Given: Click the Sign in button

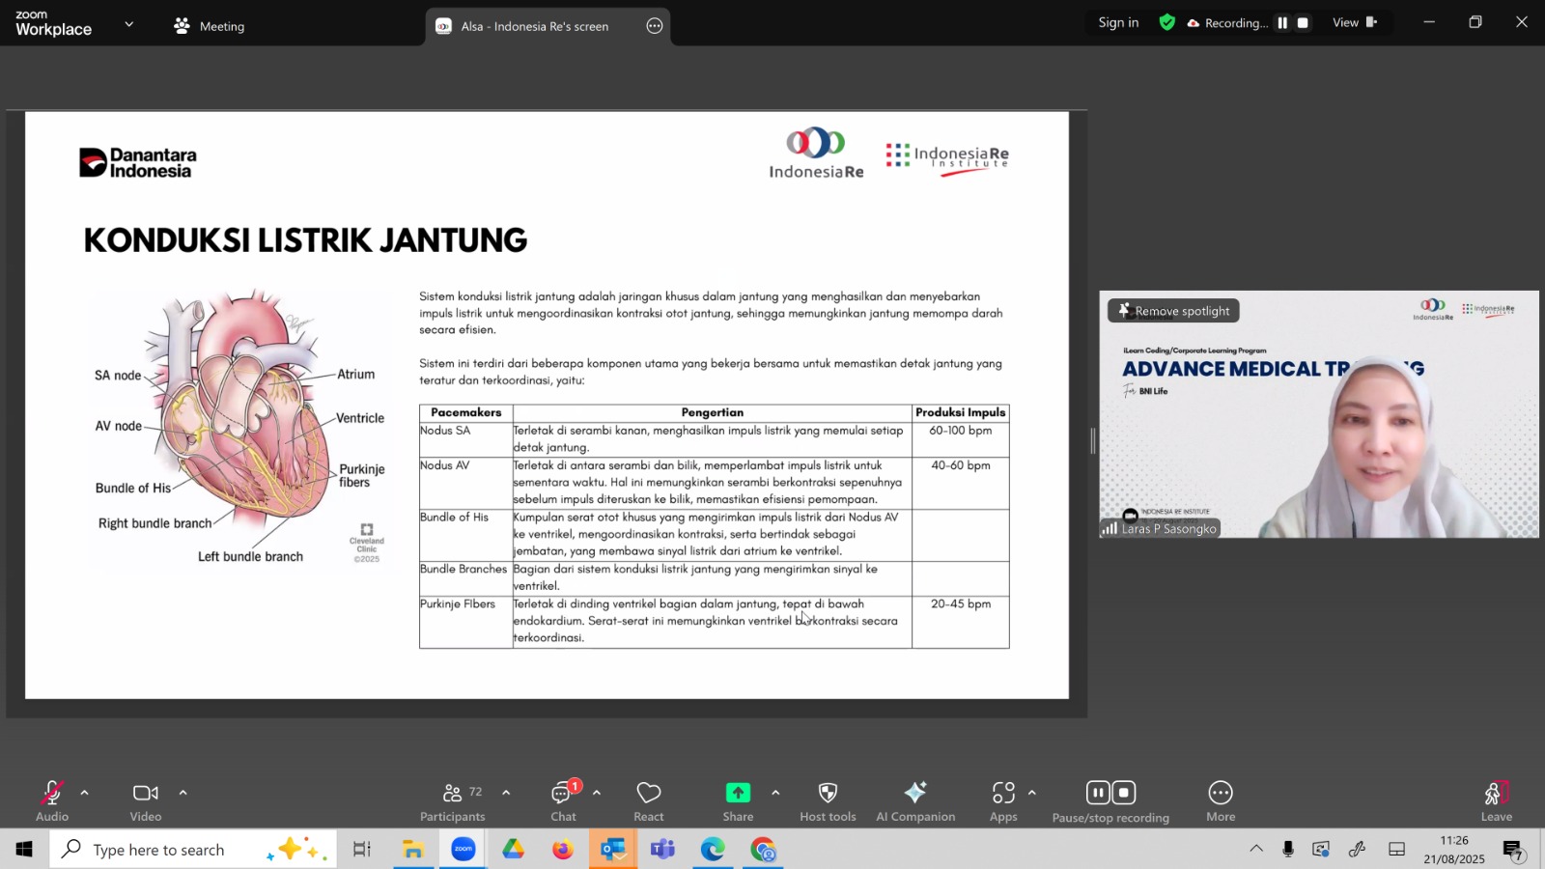Looking at the screenshot, I should pyautogui.click(x=1118, y=23).
